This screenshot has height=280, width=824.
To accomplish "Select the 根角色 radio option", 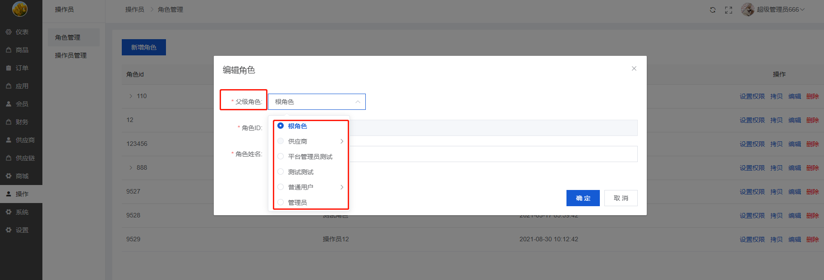I will [x=281, y=126].
